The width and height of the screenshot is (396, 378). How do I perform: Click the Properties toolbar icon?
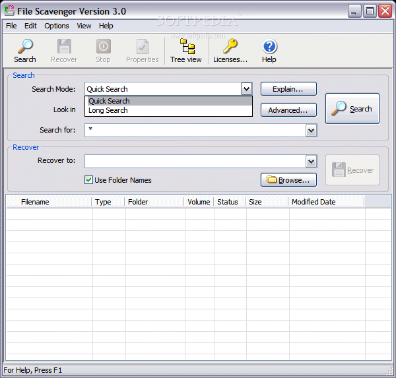143,46
